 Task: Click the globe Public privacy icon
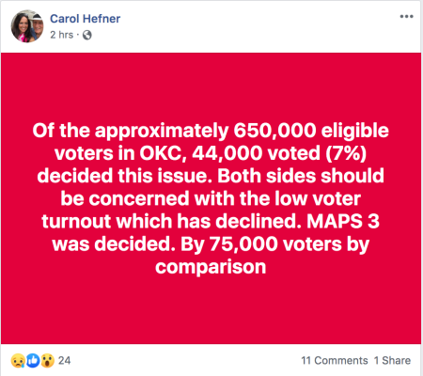tap(87, 35)
